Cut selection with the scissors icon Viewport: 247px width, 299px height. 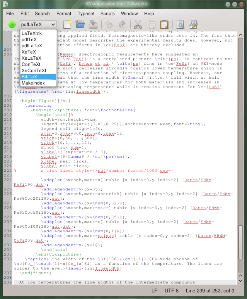click(138, 24)
